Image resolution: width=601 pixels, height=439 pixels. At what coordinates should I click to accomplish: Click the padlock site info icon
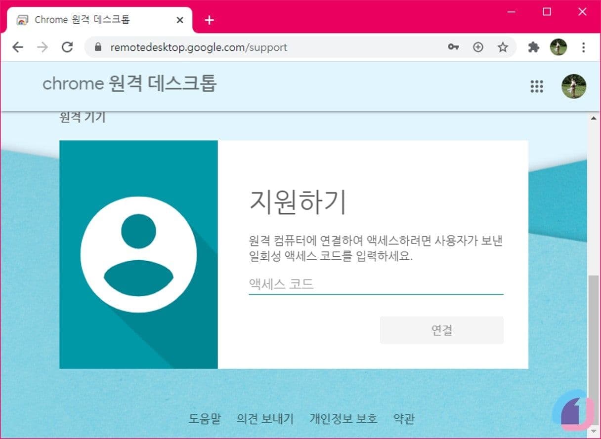point(98,47)
